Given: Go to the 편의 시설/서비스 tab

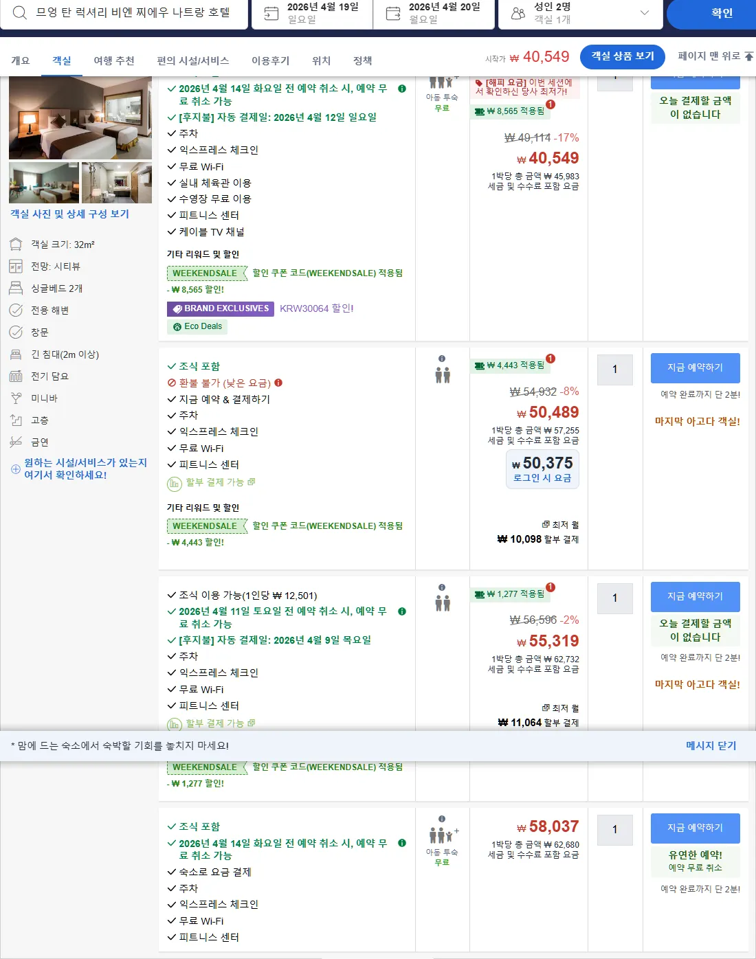Looking at the screenshot, I should (x=193, y=60).
